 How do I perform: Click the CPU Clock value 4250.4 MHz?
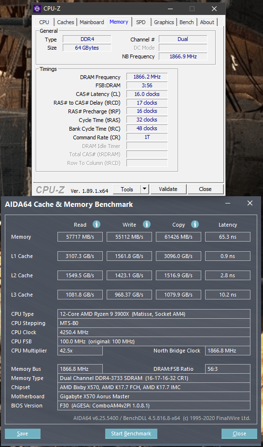pyautogui.click(x=154, y=332)
